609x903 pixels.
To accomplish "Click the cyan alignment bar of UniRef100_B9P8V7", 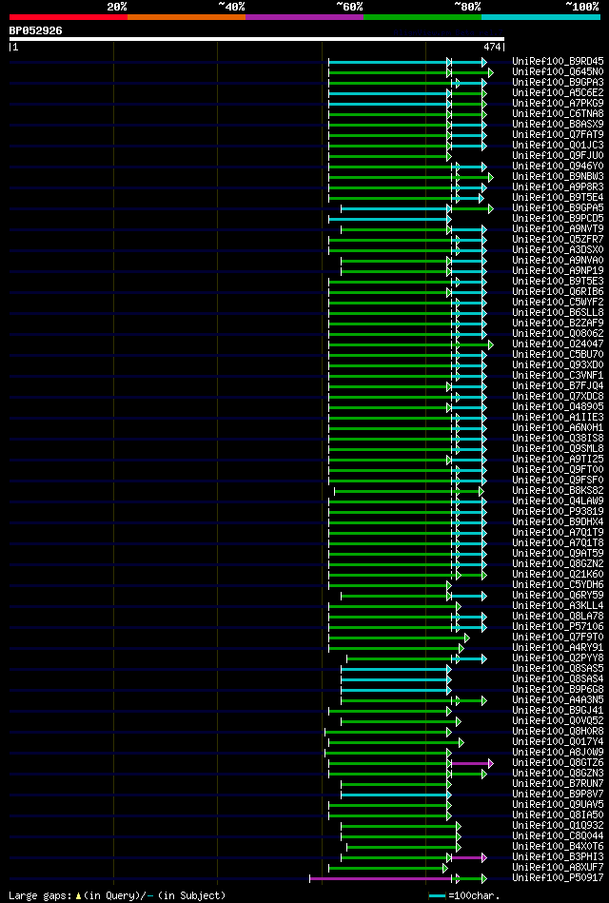I will click(x=395, y=795).
